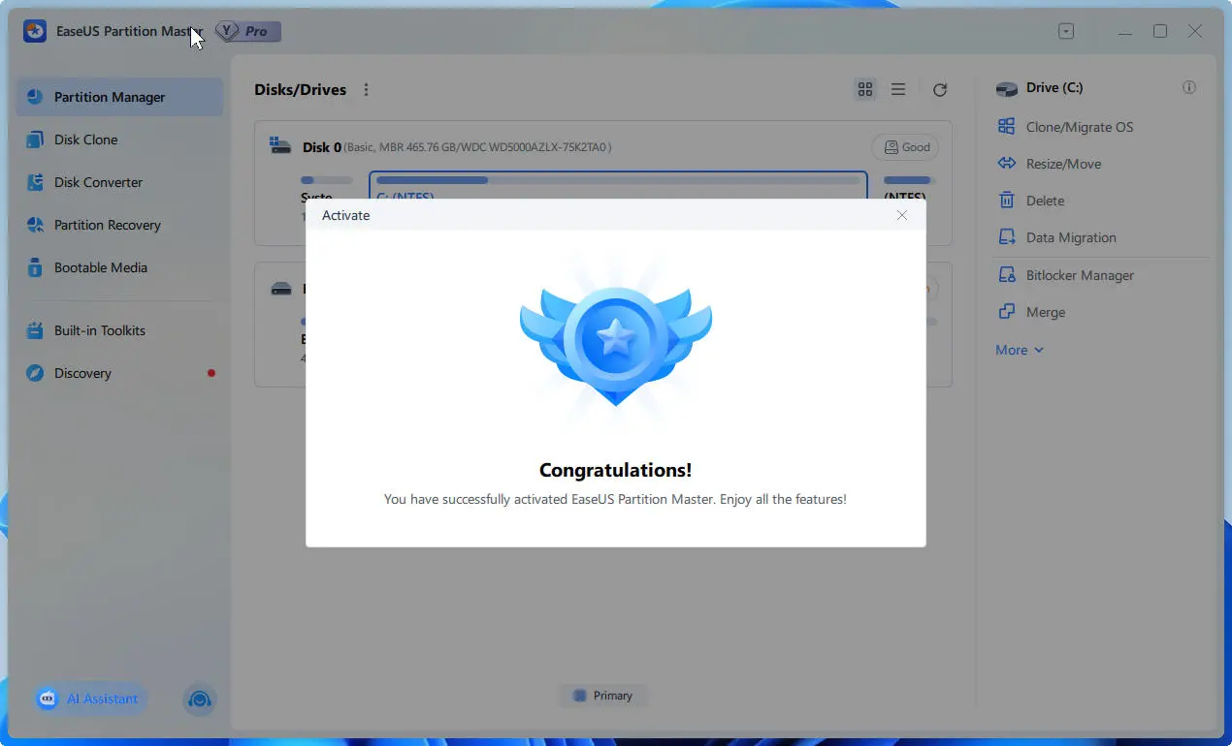
Task: Open Bootable Media section
Action: 119,267
